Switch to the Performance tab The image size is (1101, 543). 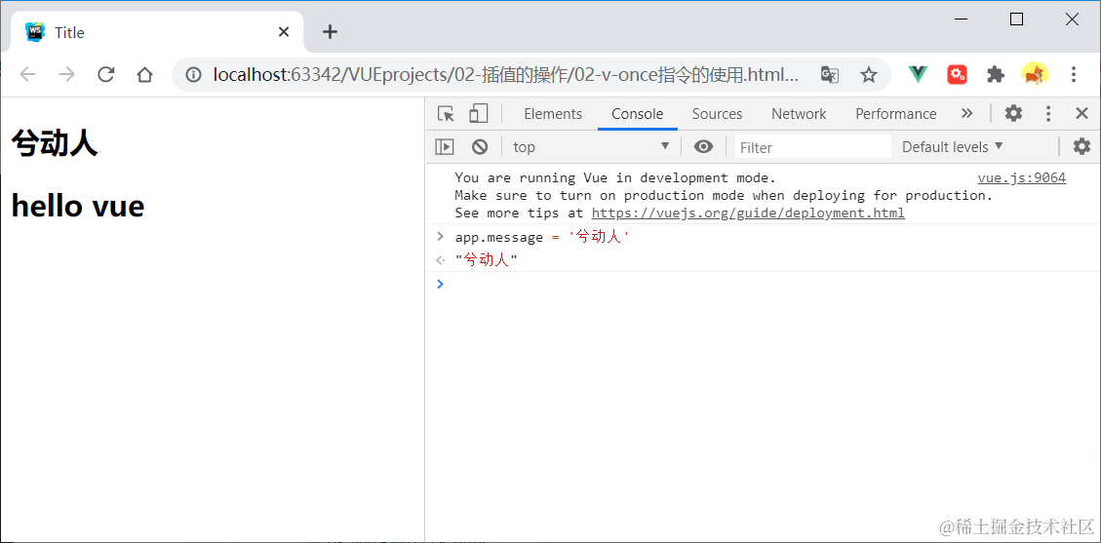coord(896,114)
